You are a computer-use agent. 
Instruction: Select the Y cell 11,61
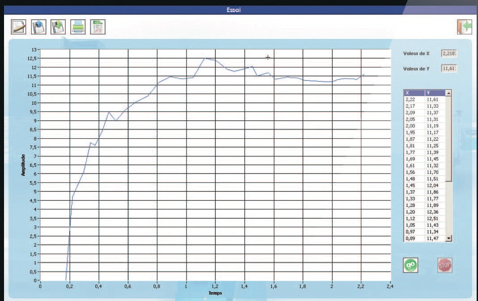[x=435, y=100]
